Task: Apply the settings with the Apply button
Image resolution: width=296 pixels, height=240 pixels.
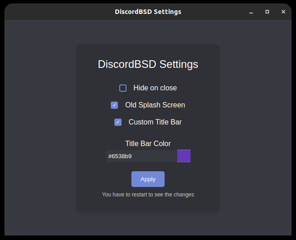Action: [x=148, y=179]
